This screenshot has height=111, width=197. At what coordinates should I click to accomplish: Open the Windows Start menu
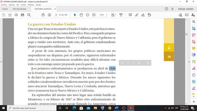pos(3,108)
